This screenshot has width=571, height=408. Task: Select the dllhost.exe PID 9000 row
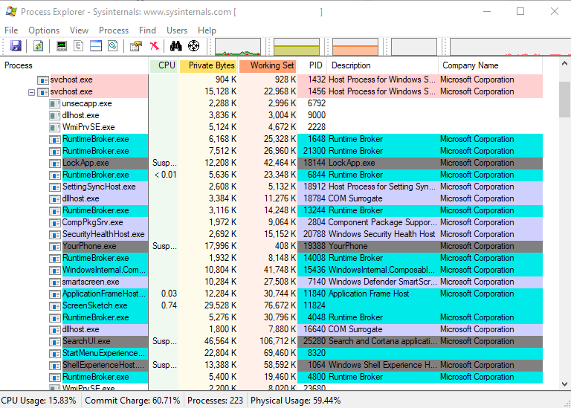click(271, 115)
